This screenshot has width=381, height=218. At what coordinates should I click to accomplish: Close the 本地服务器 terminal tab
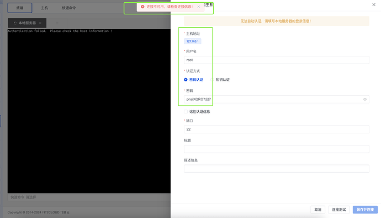click(x=40, y=23)
